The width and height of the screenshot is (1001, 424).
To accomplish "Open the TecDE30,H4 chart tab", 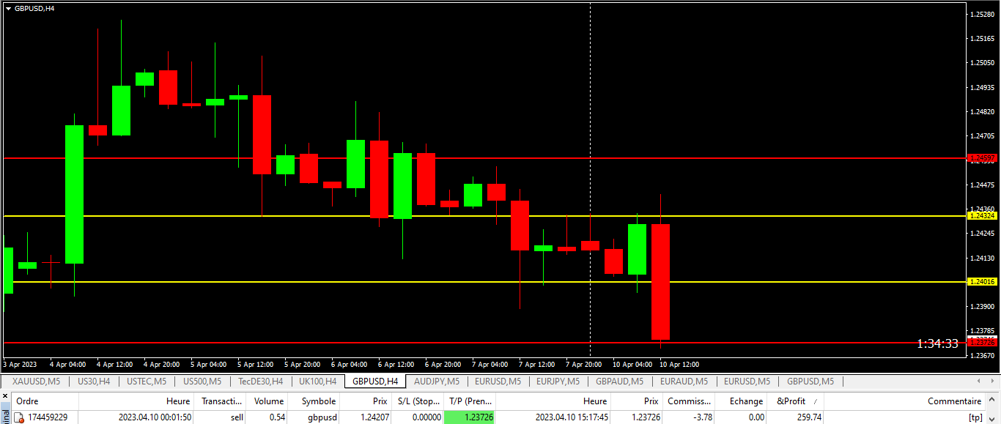I will coord(261,382).
